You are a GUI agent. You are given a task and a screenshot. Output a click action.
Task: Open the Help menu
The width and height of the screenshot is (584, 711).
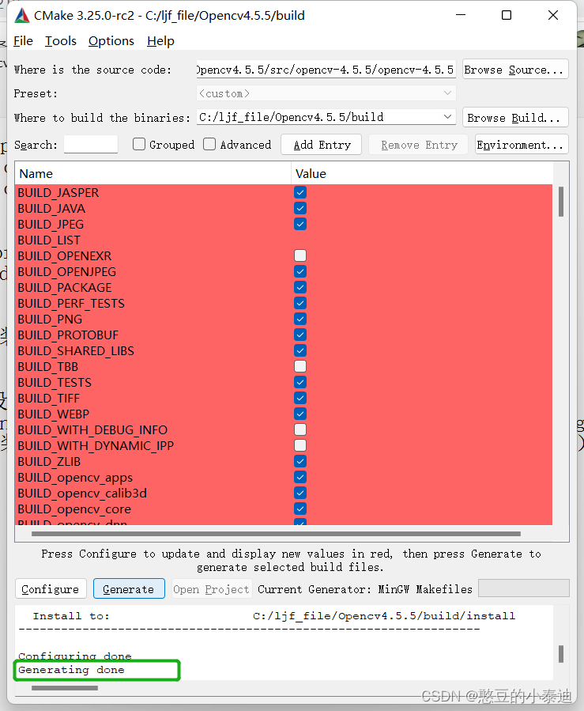pyautogui.click(x=160, y=41)
